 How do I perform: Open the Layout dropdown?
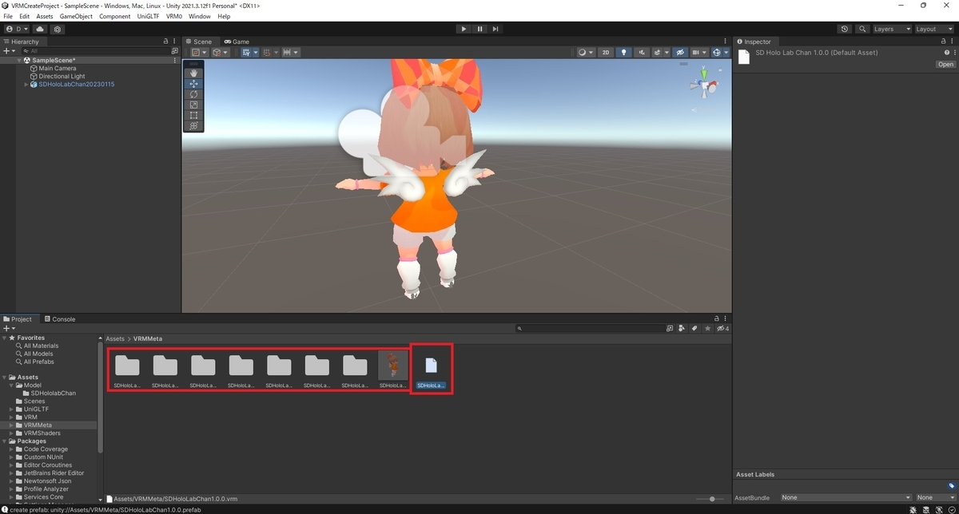tap(934, 29)
